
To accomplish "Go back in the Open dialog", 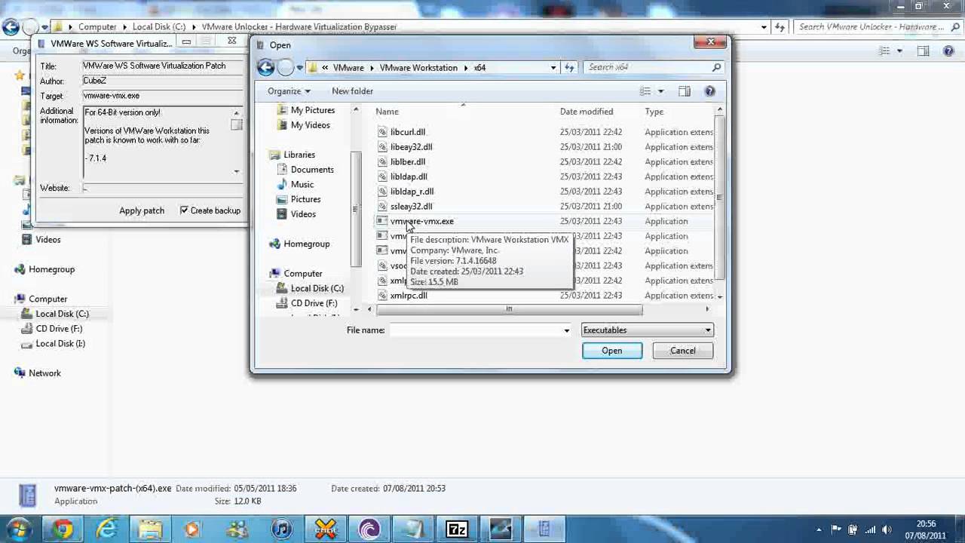I will point(265,67).
